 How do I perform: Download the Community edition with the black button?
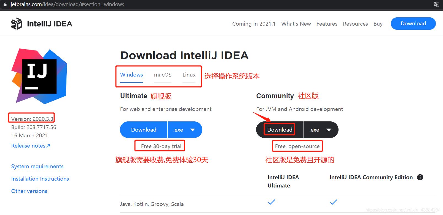pyautogui.click(x=280, y=130)
